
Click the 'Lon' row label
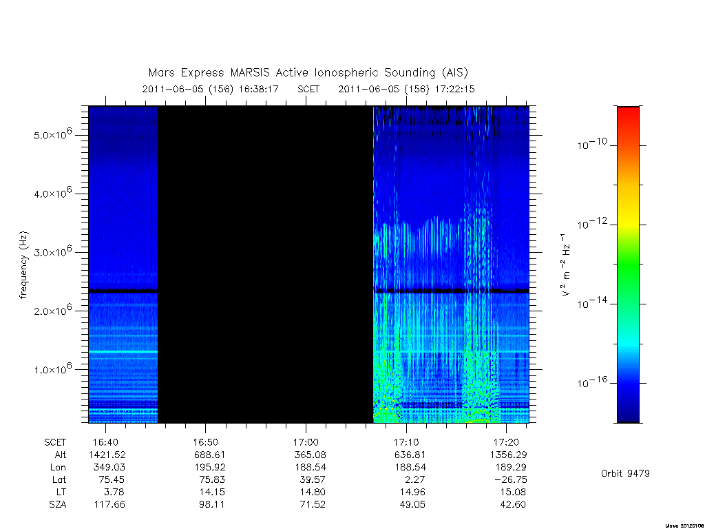point(58,468)
